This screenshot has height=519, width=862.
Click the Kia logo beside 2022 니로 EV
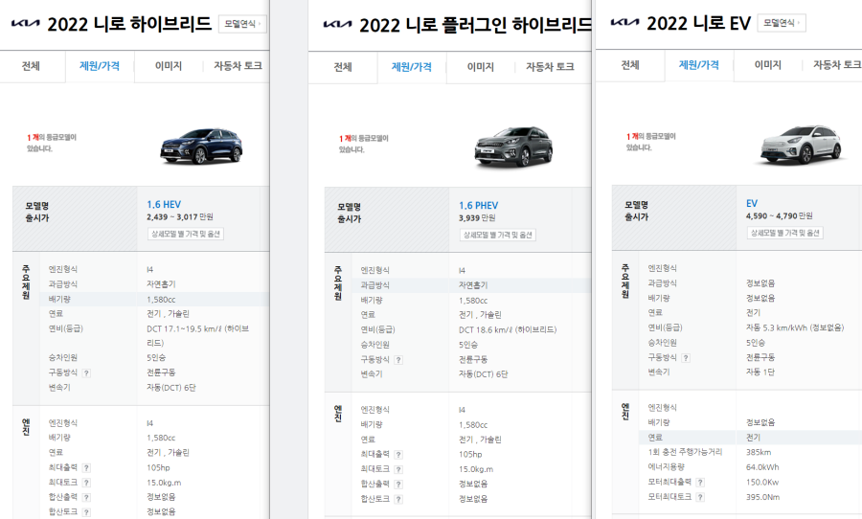[x=624, y=23]
